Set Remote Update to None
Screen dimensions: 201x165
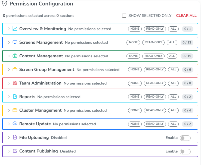(135, 124)
